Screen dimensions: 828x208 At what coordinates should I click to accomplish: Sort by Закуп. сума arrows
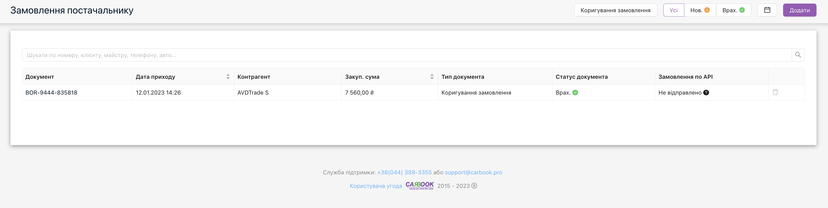tap(432, 76)
